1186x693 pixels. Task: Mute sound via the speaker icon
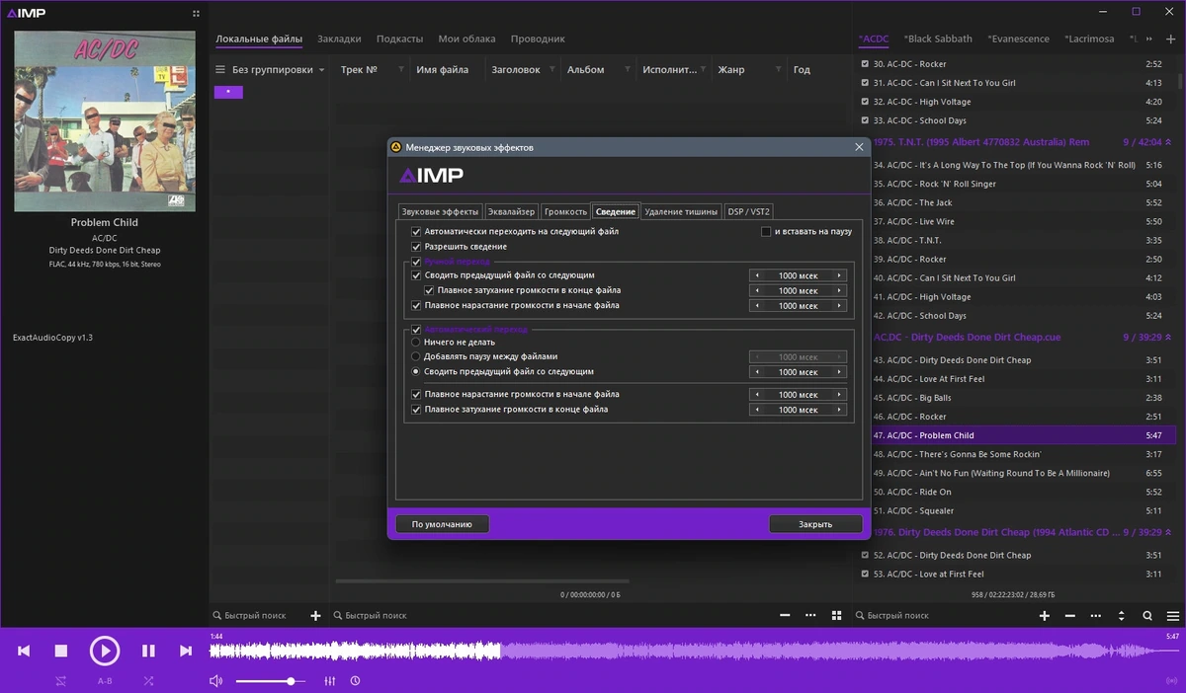pyautogui.click(x=216, y=681)
